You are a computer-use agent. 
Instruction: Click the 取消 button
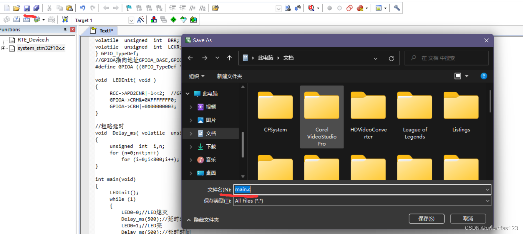[468, 218]
